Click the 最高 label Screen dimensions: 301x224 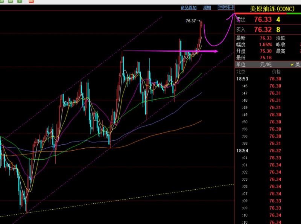(281, 51)
